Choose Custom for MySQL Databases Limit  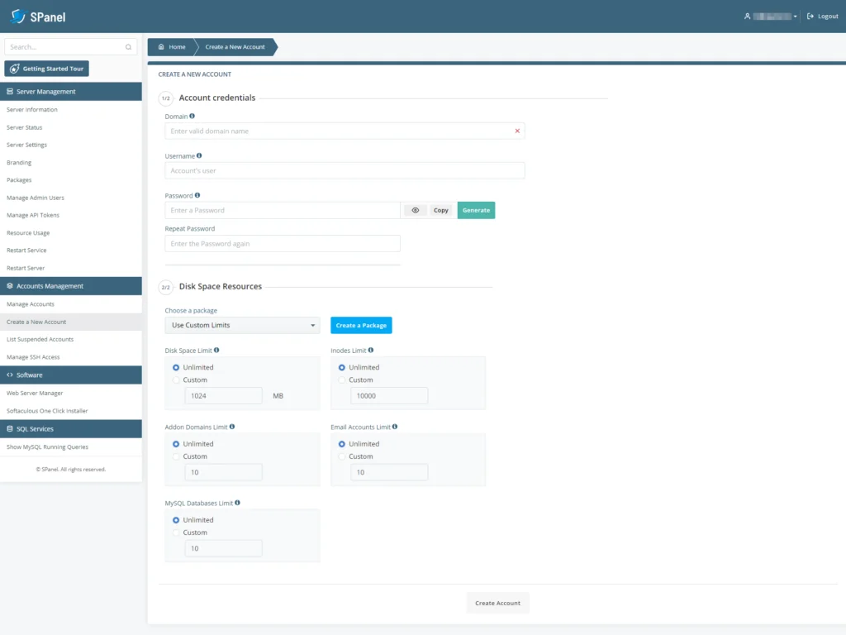(x=174, y=532)
